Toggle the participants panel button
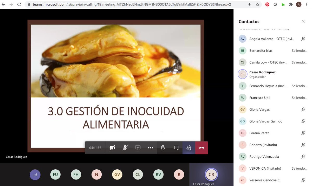Viewport: 312px width, 186px height. coord(189,148)
